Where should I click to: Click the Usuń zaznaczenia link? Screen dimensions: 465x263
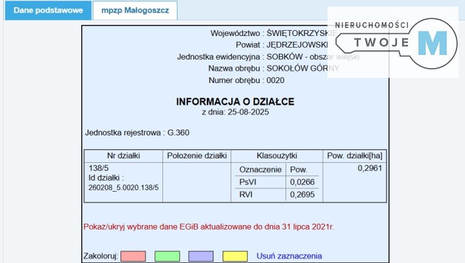coord(289,256)
